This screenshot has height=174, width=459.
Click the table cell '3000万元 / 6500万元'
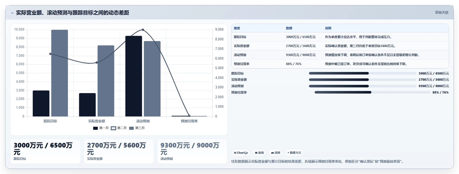301,37
